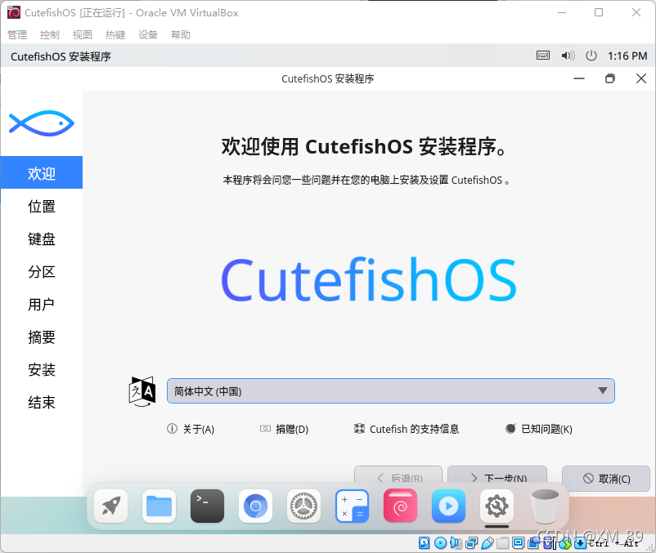This screenshot has width=656, height=553.
Task: Click the volume speaker icon in panel
Action: coord(568,55)
